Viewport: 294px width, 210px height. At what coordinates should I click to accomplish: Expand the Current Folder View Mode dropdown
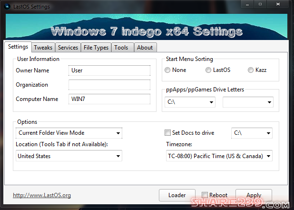pyautogui.click(x=69, y=133)
